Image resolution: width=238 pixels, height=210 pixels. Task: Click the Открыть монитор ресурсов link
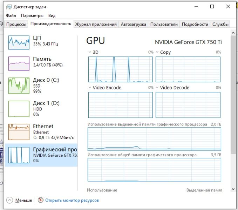72,200
